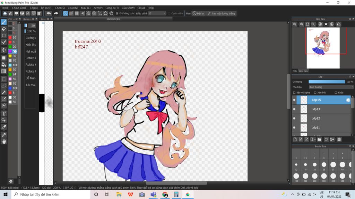Click the brush size field showing 50
The image size is (355, 199).
(33, 26)
